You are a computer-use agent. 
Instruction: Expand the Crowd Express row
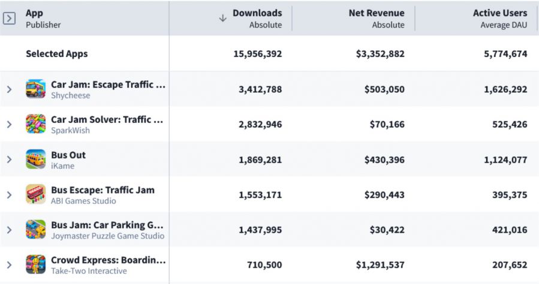click(x=9, y=264)
